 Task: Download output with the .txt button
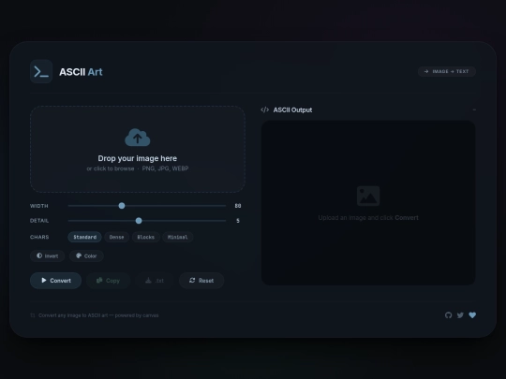pyautogui.click(x=155, y=281)
